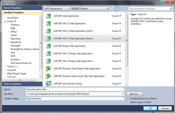Select 'ASP.NET AJAX Server Control' text
The width and height of the screenshot is (175, 113).
pyautogui.click(x=68, y=84)
